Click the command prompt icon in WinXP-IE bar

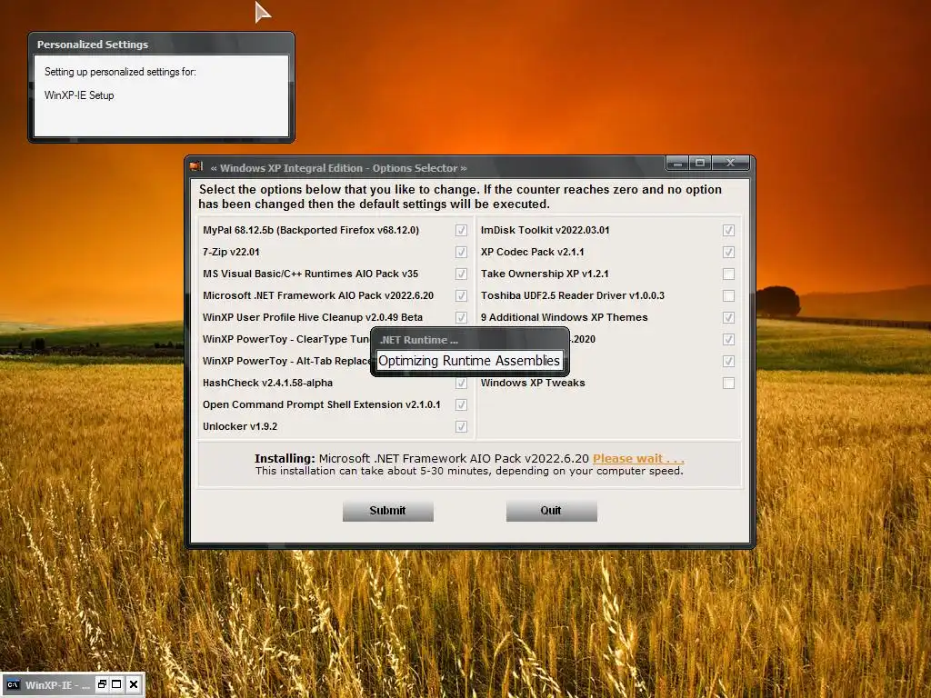point(13,685)
